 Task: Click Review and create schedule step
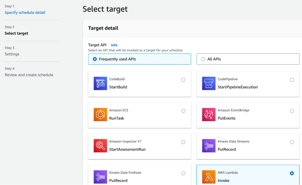pyautogui.click(x=29, y=75)
